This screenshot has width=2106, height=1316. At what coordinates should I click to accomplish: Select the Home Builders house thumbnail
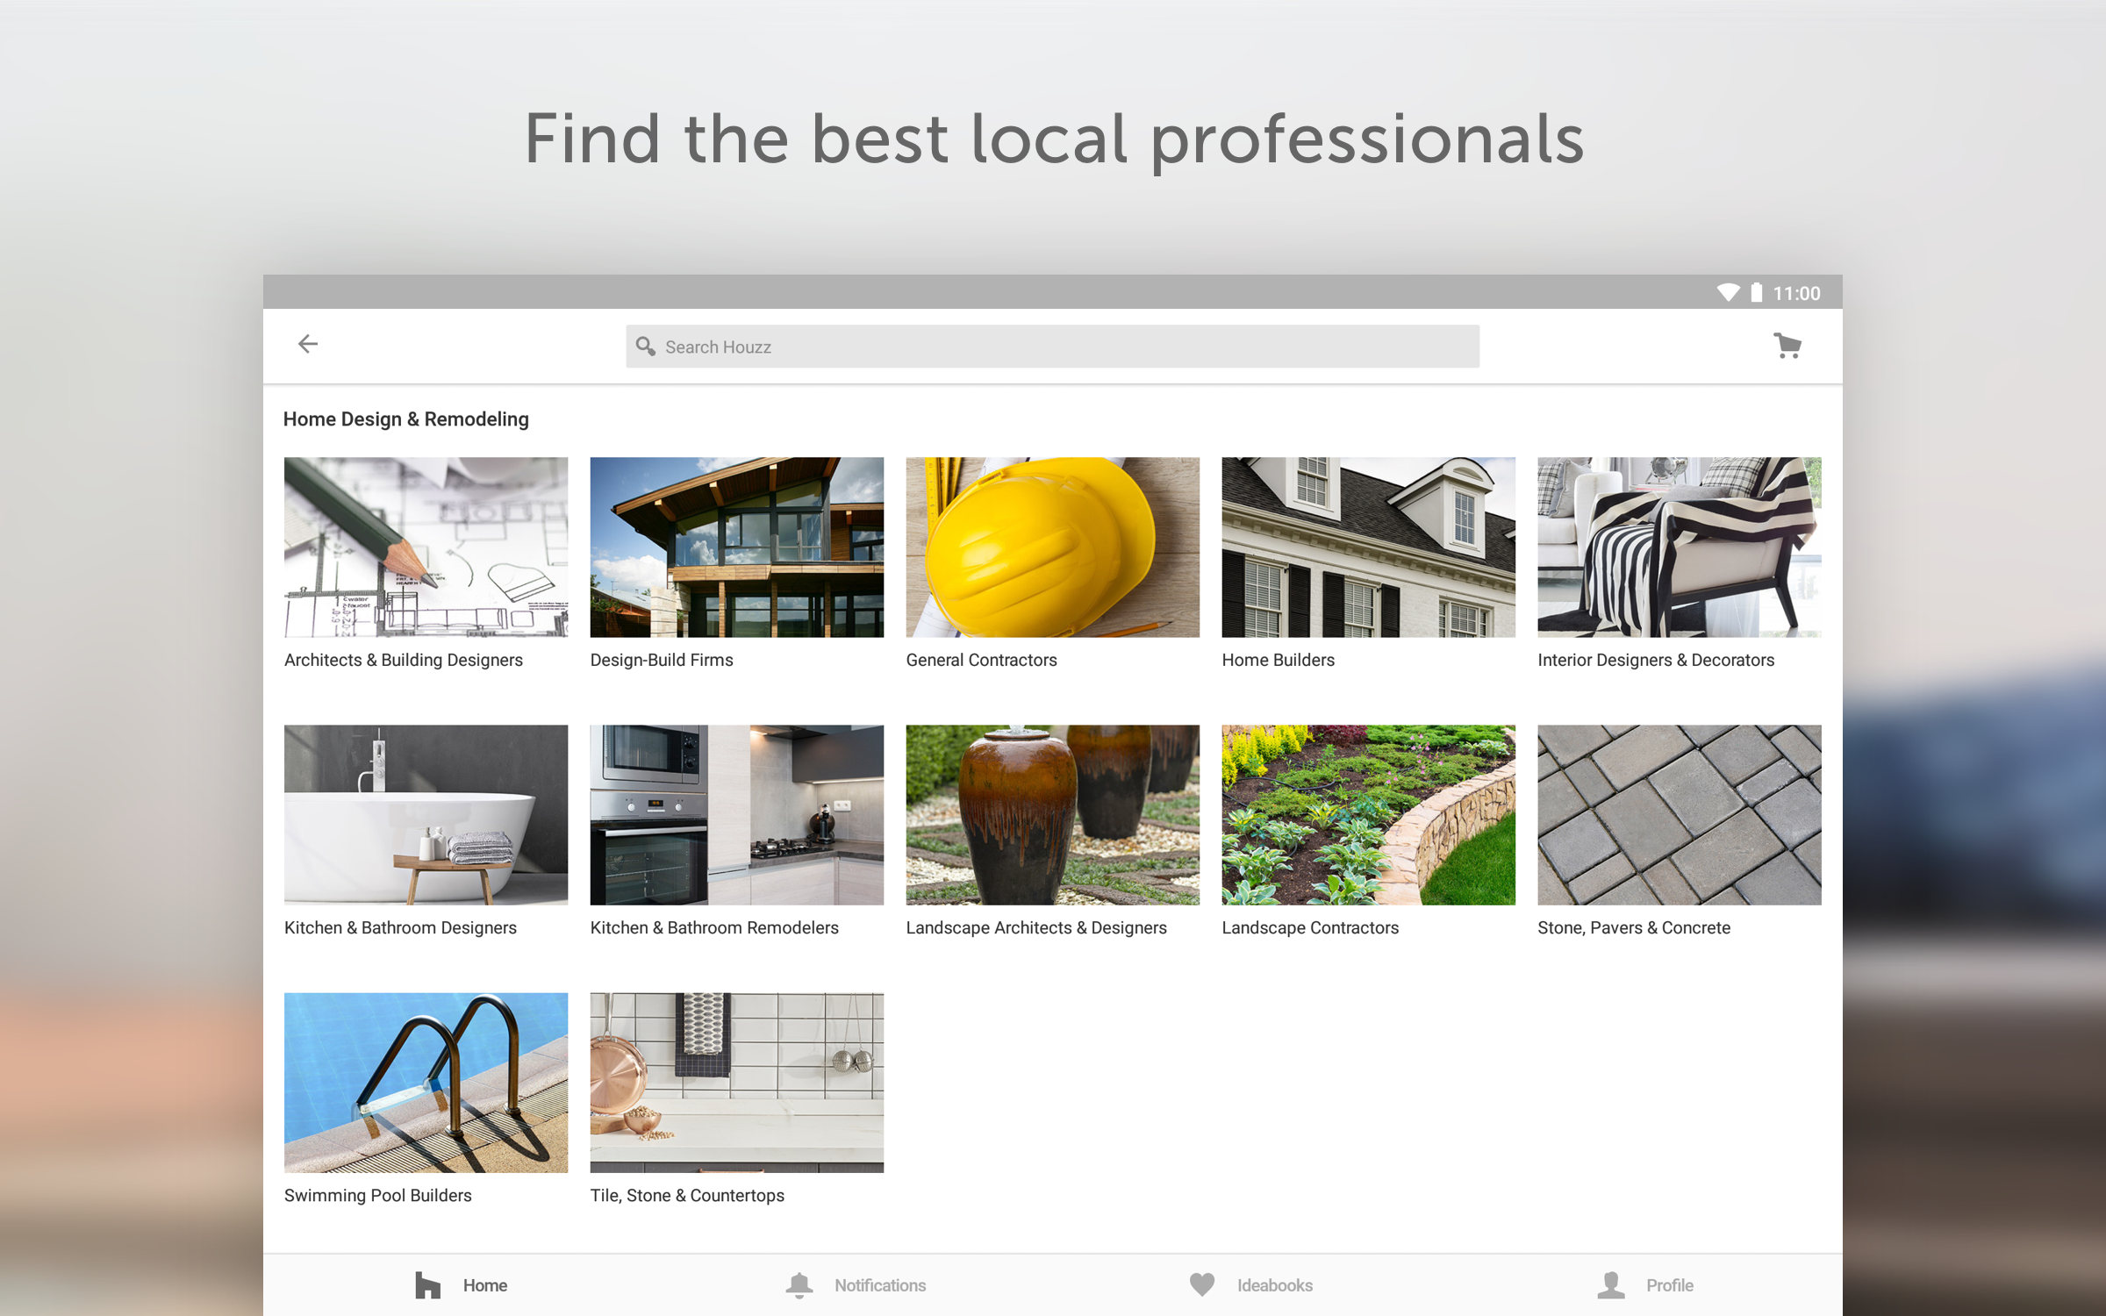coord(1368,547)
